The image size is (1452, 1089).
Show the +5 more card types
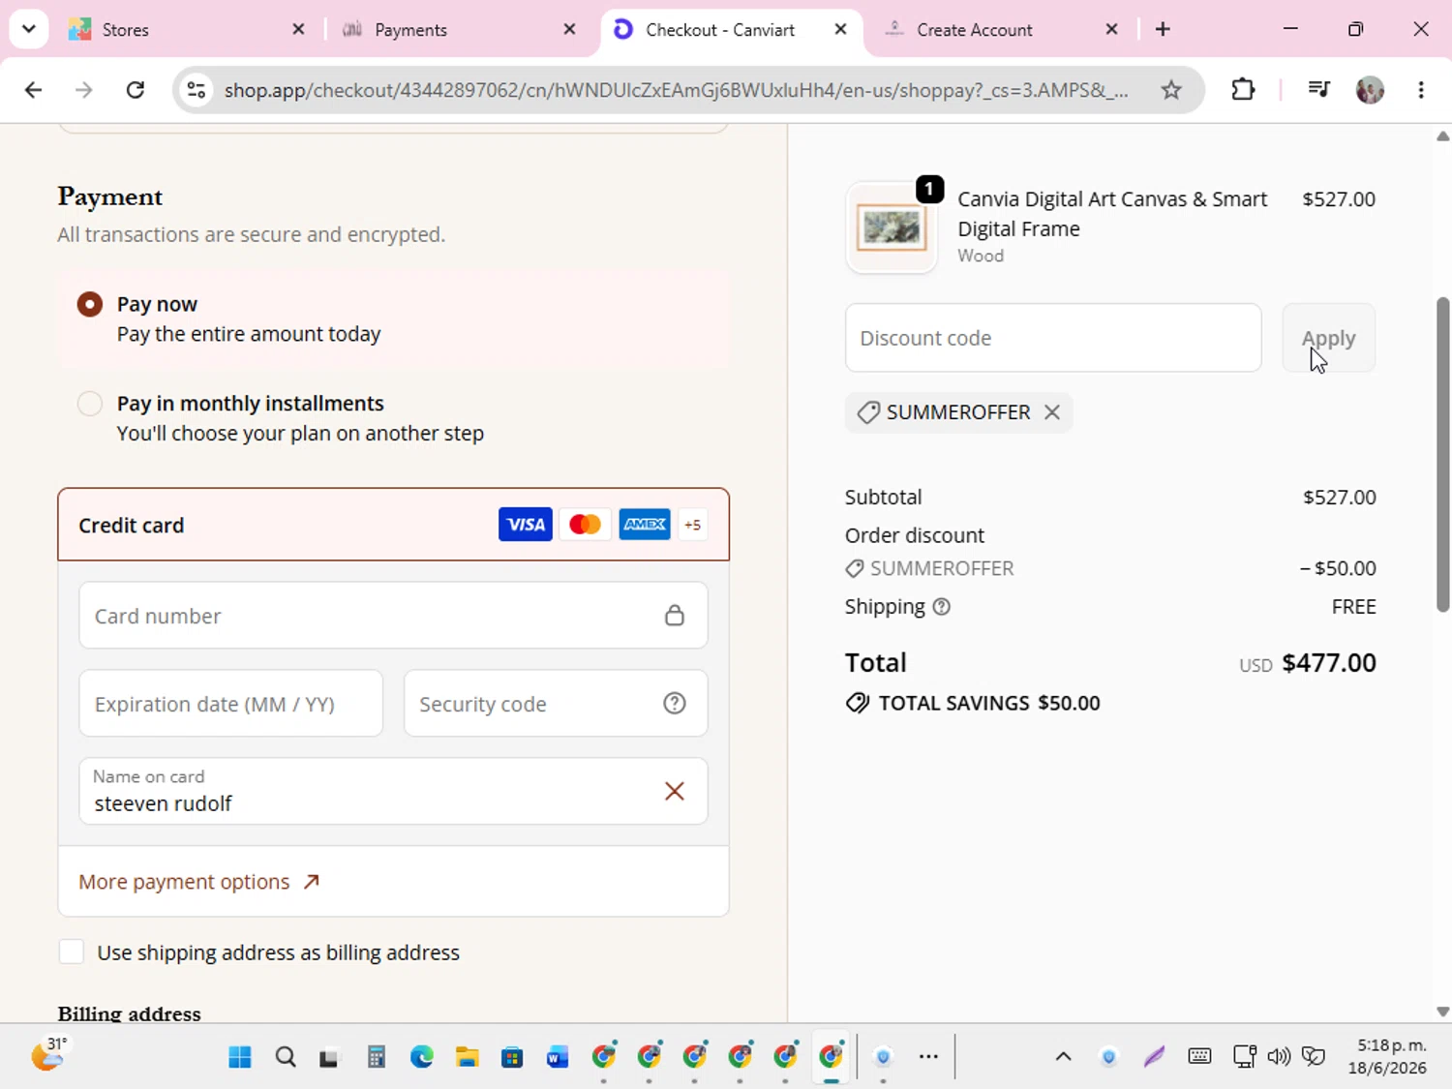[692, 525]
